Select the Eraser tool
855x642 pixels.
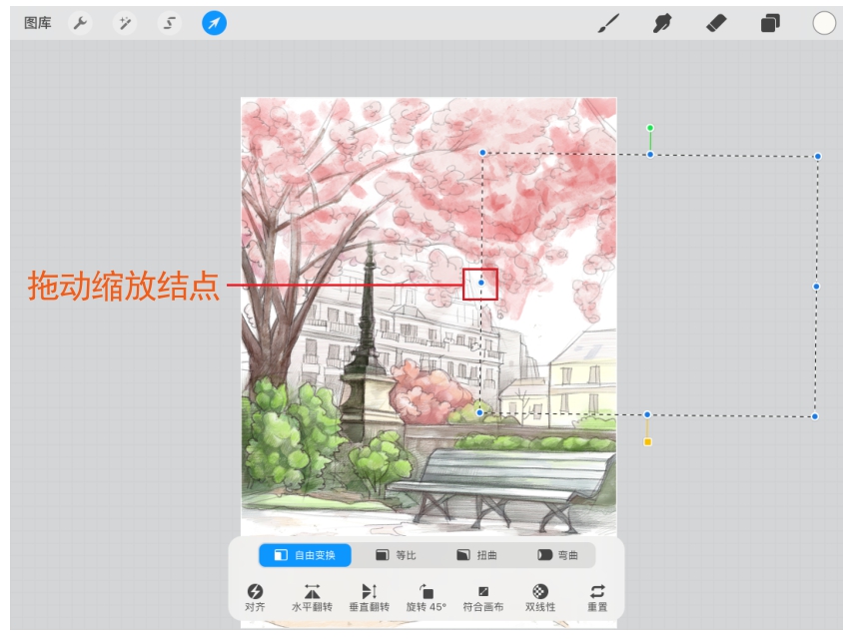coord(716,23)
